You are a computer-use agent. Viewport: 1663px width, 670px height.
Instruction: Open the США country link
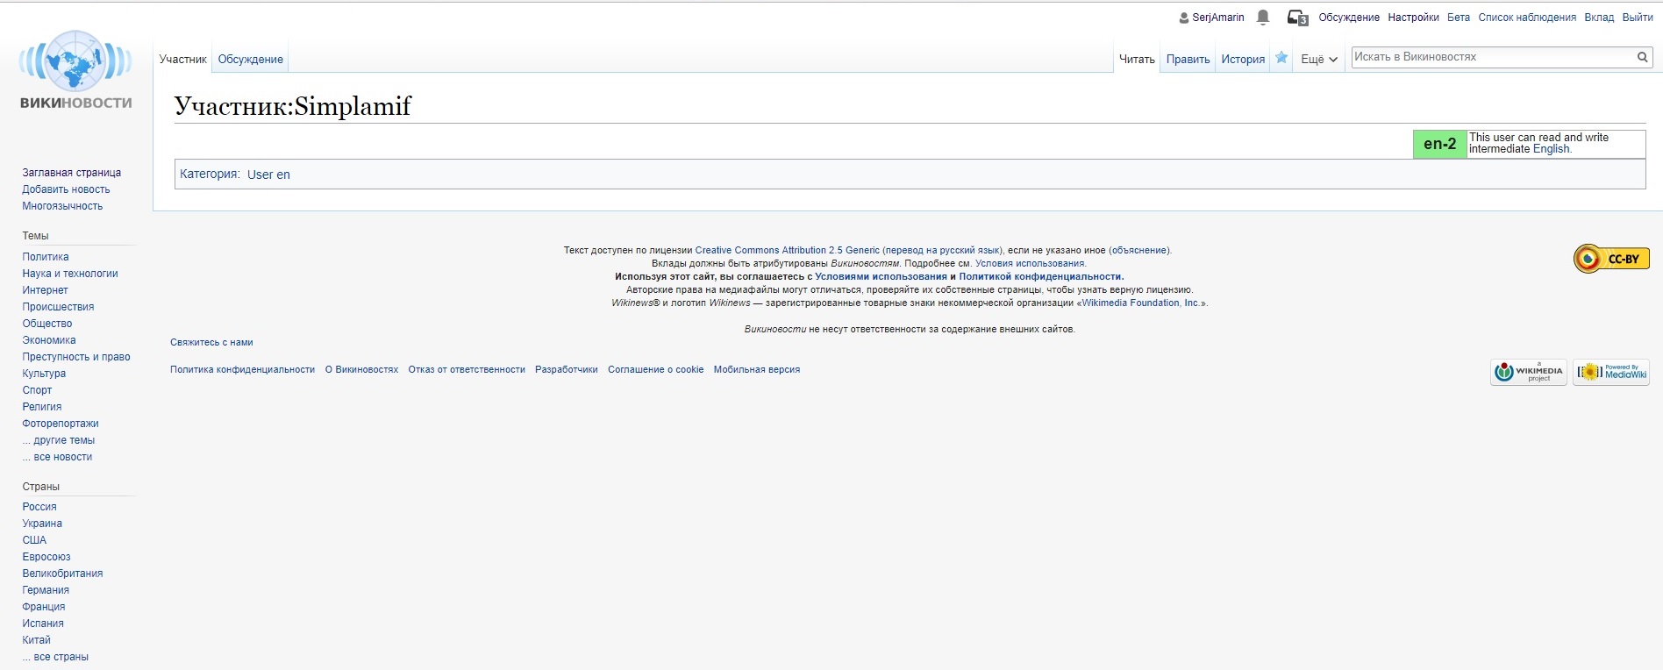[x=34, y=540]
